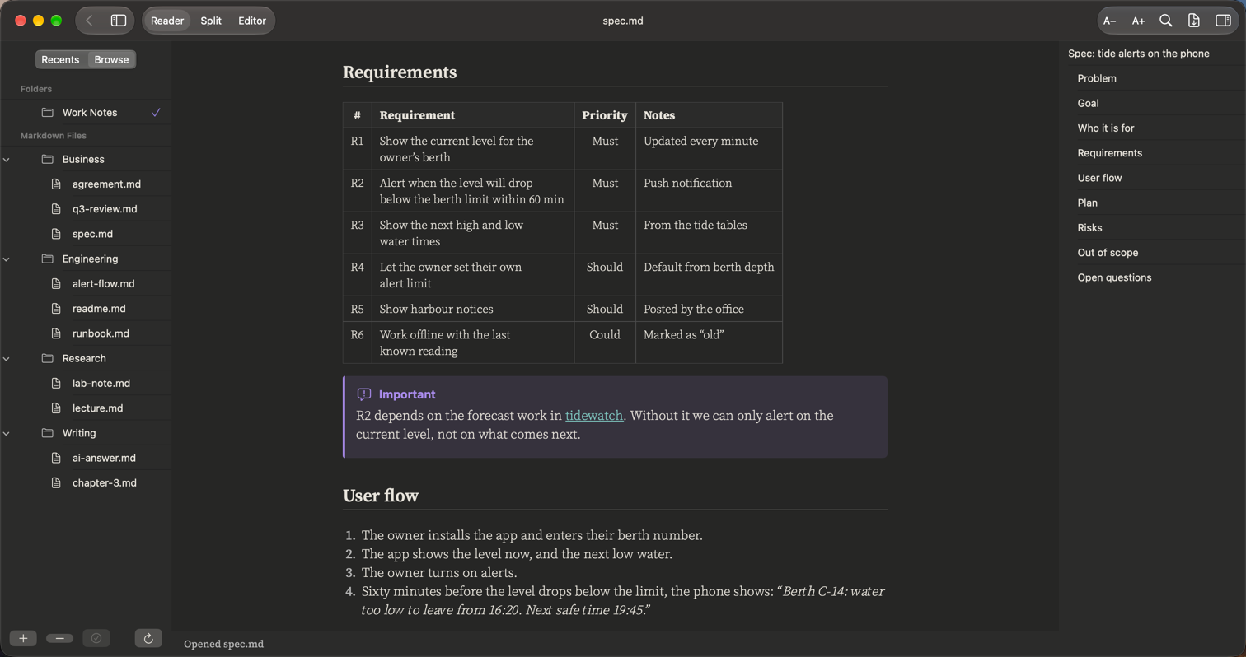
Task: Click the folder icon next to Work Notes
Action: coord(47,113)
